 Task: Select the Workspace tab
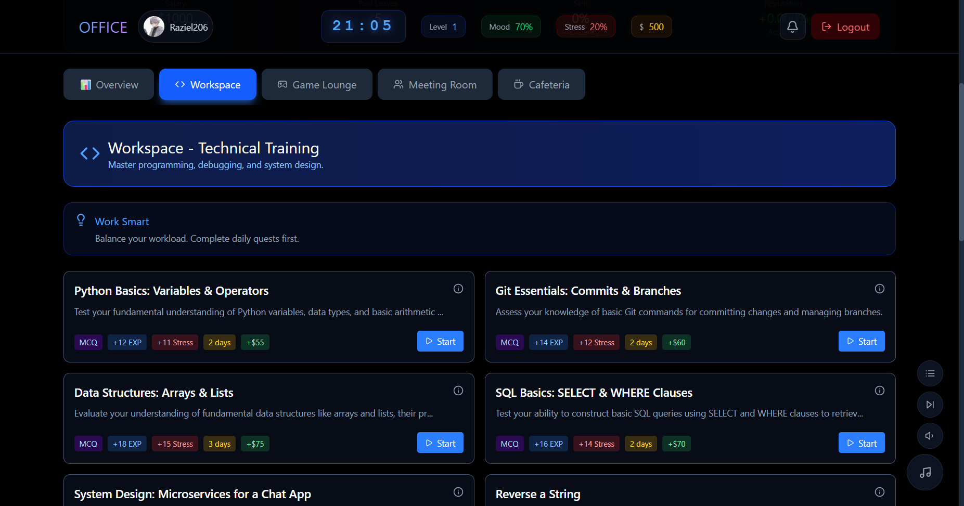[x=208, y=84]
